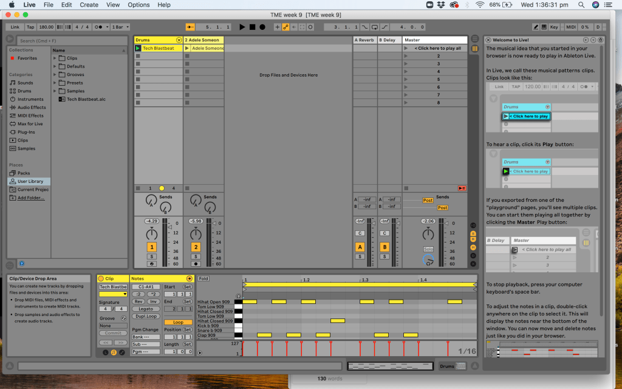Image resolution: width=622 pixels, height=389 pixels.
Task: Open the clip color chooser dropdown
Action: coord(113,294)
